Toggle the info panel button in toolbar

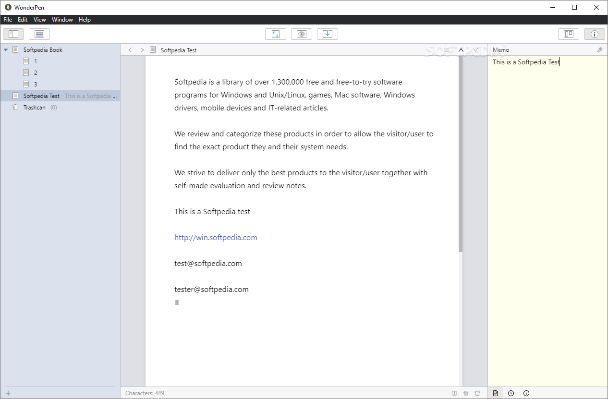(x=595, y=34)
